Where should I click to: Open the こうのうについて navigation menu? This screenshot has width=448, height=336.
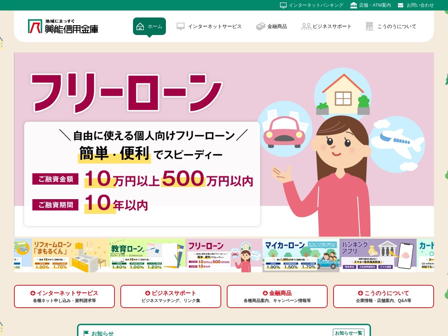[x=391, y=26]
